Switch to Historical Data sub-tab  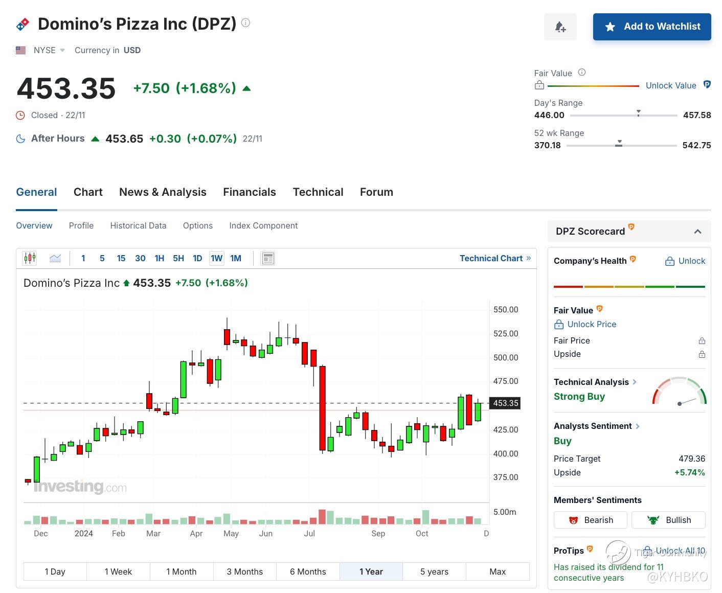138,225
